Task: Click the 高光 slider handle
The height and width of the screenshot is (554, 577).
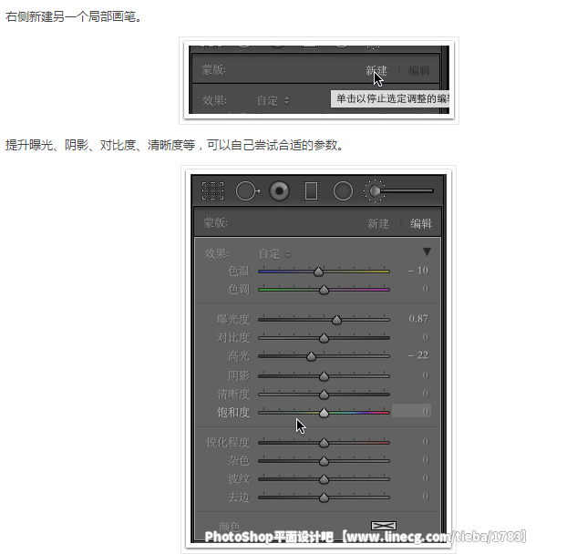Action: [311, 356]
